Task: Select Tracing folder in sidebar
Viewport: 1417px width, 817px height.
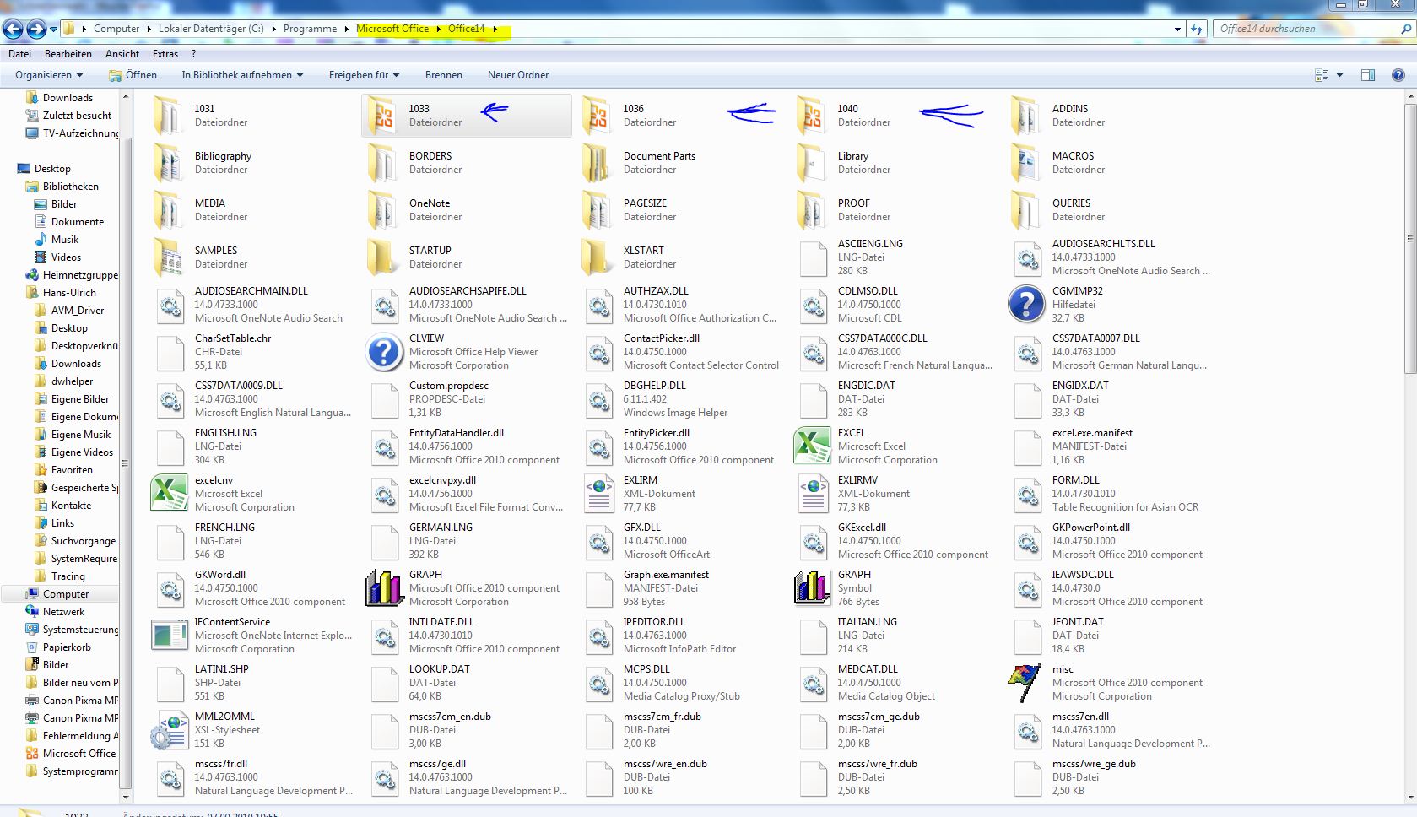Action: click(68, 576)
